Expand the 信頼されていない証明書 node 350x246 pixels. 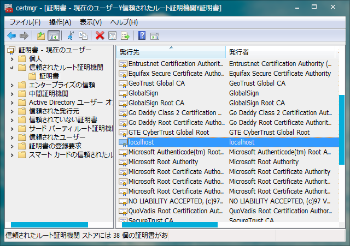coord(12,120)
